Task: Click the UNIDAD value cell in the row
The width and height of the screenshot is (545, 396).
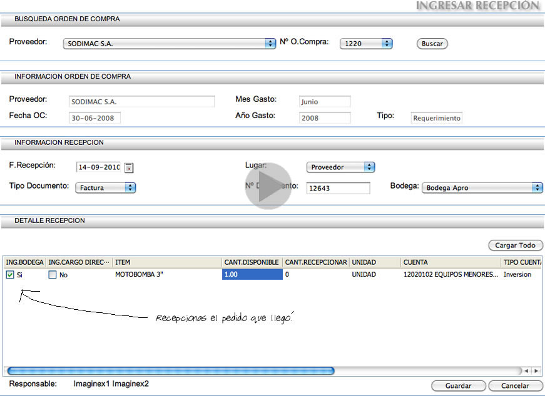Action: pyautogui.click(x=375, y=275)
